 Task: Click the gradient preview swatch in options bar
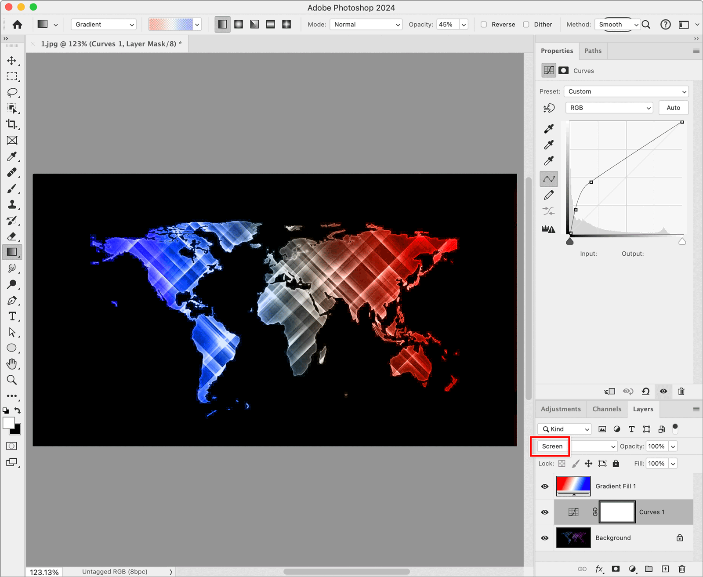pos(171,24)
